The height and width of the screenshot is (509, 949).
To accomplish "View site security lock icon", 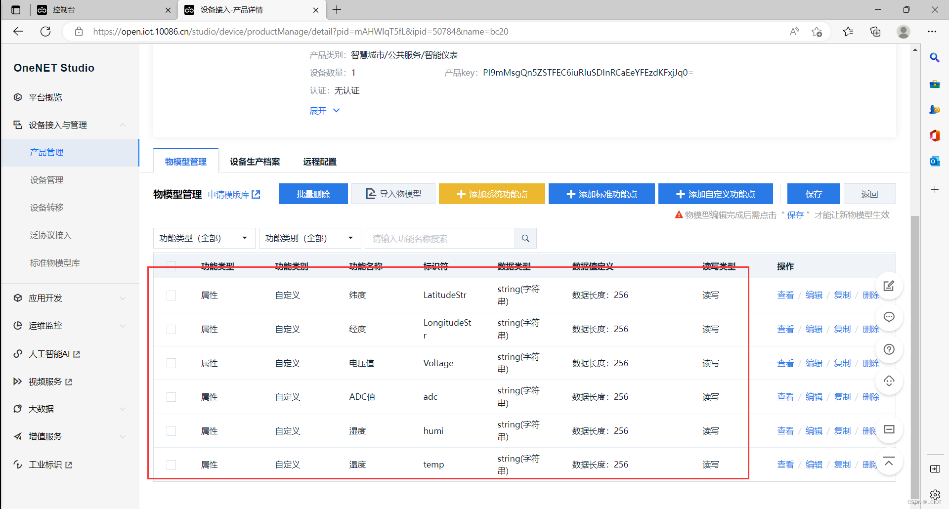I will (79, 32).
